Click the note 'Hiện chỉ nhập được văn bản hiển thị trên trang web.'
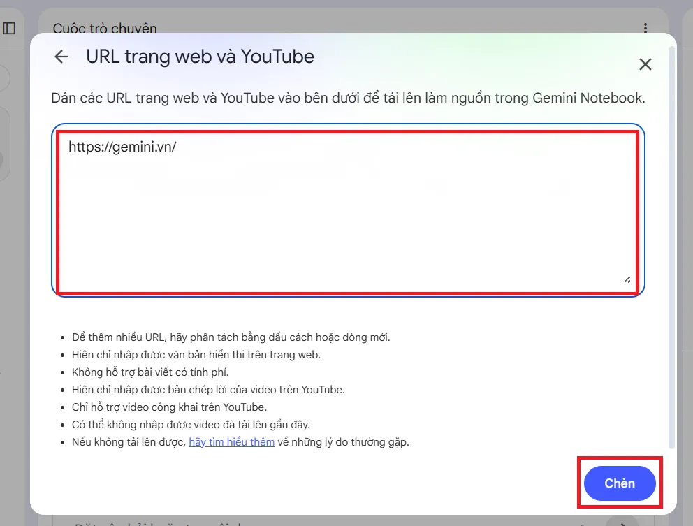The image size is (693, 526). [x=196, y=355]
